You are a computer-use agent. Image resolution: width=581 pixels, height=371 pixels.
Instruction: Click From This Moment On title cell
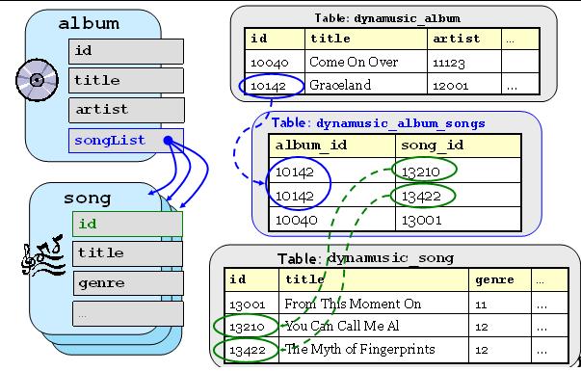[x=374, y=304]
